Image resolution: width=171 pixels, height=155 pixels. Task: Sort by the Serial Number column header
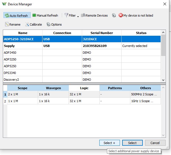pos(102,33)
